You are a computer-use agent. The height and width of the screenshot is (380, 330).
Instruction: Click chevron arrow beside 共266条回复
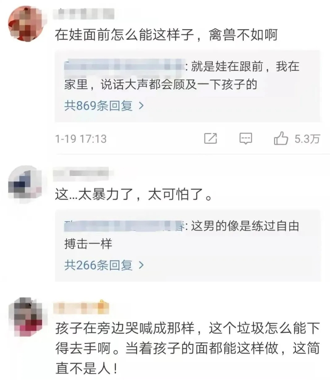coord(141,265)
